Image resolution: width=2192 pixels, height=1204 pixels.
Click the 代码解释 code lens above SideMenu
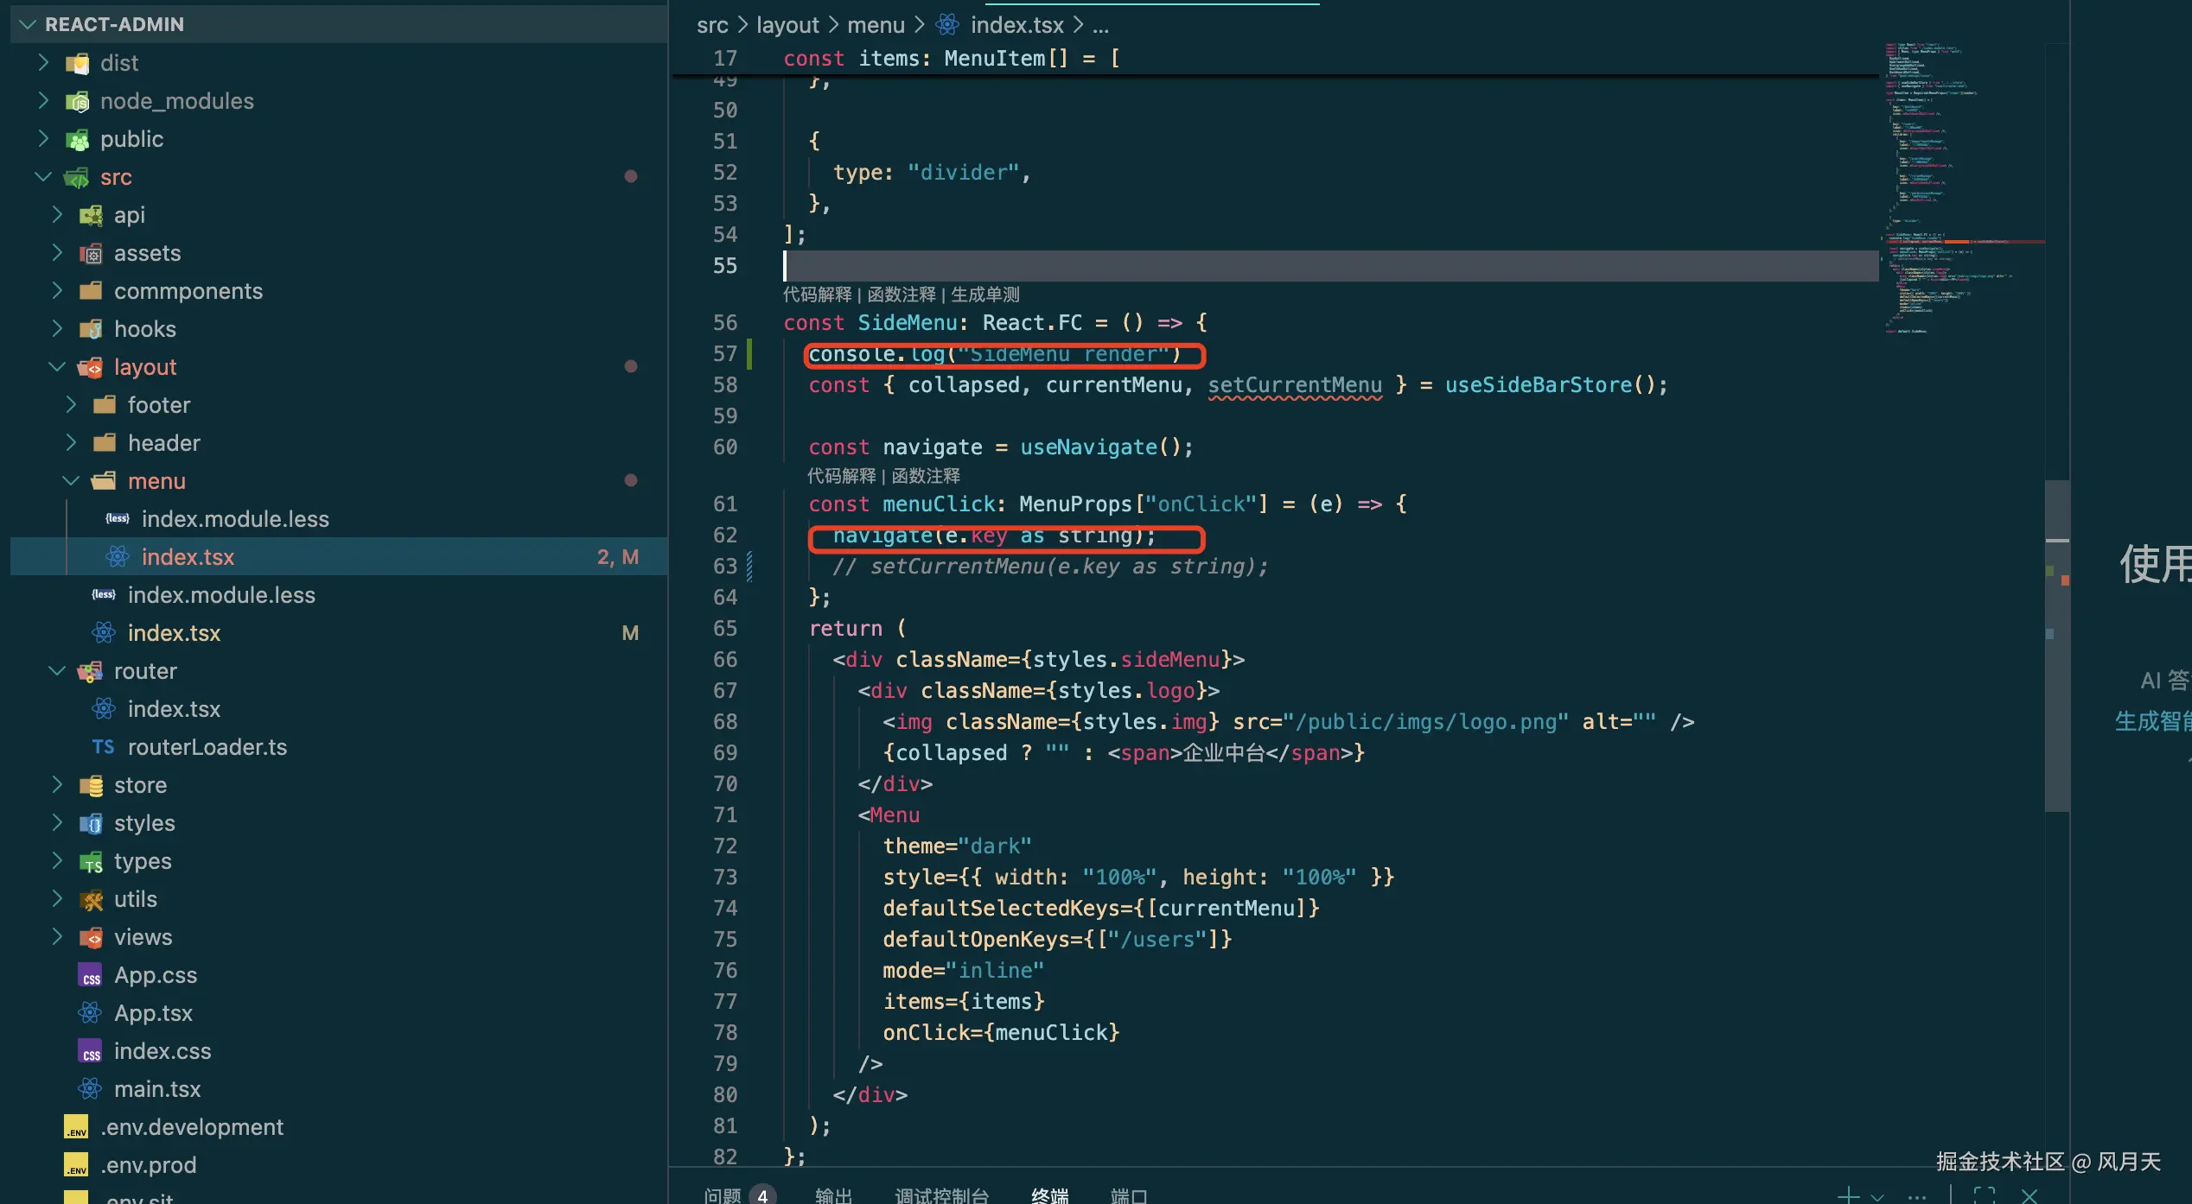coord(817,295)
